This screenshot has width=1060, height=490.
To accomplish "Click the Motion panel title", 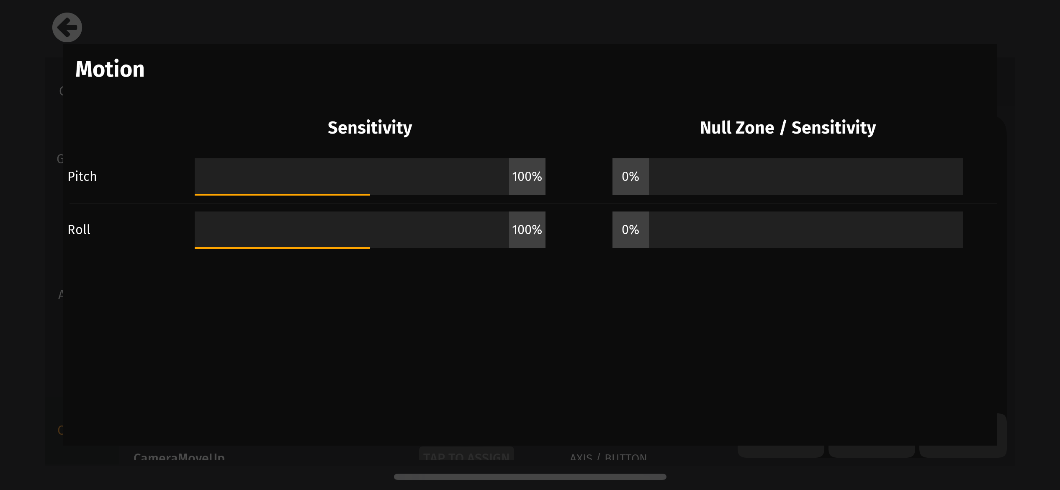I will pyautogui.click(x=110, y=69).
